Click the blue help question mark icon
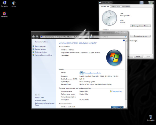Screen dimensions: 156x125 tap(124, 41)
